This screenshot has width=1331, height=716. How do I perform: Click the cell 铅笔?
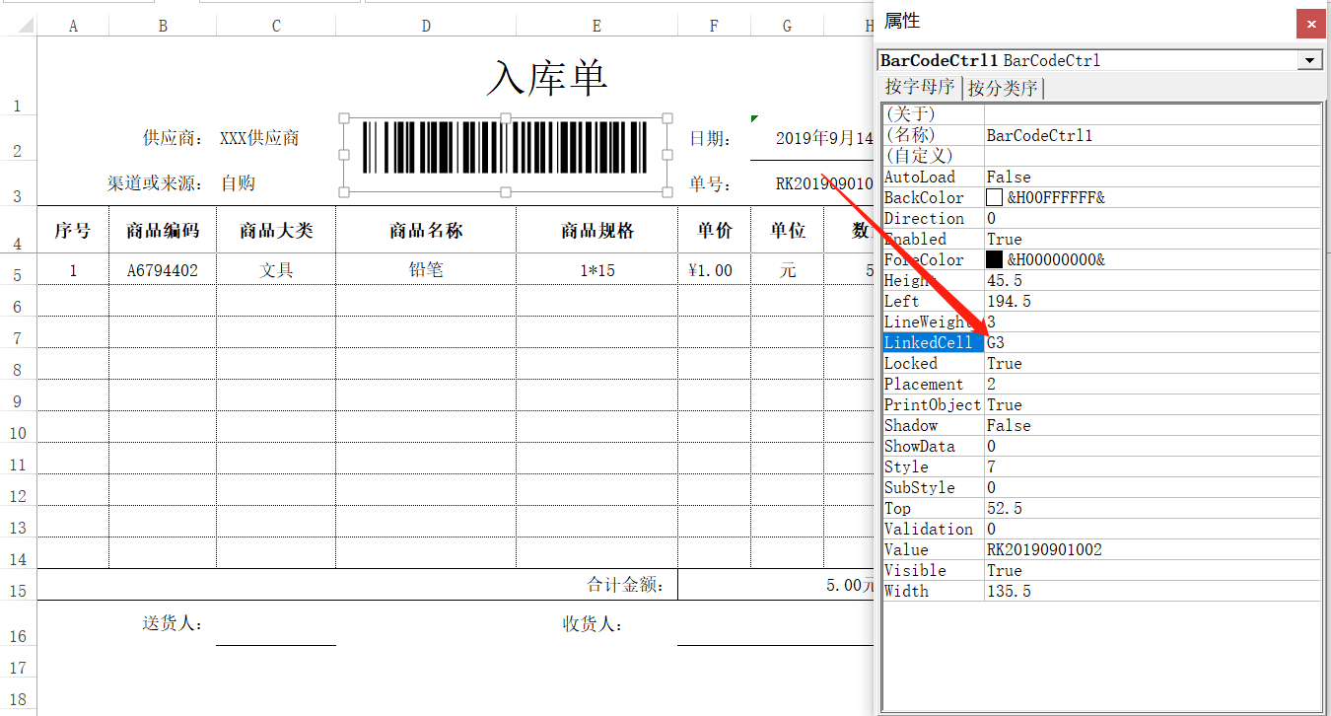426,269
